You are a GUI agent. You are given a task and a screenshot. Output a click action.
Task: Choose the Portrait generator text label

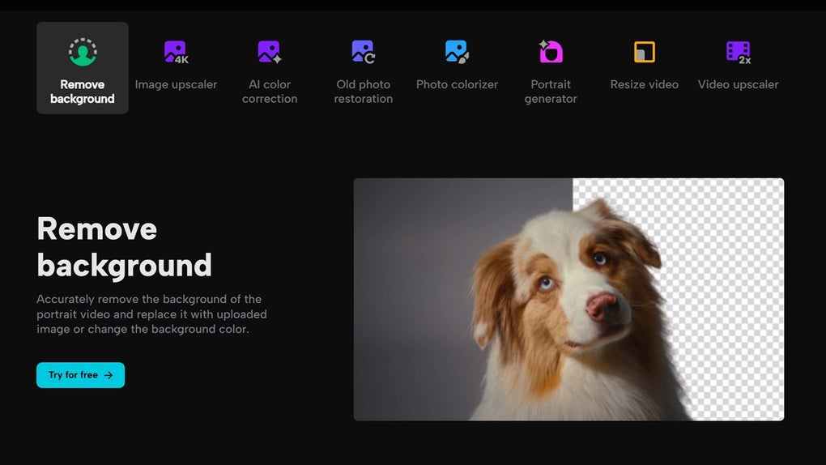pyautogui.click(x=551, y=92)
